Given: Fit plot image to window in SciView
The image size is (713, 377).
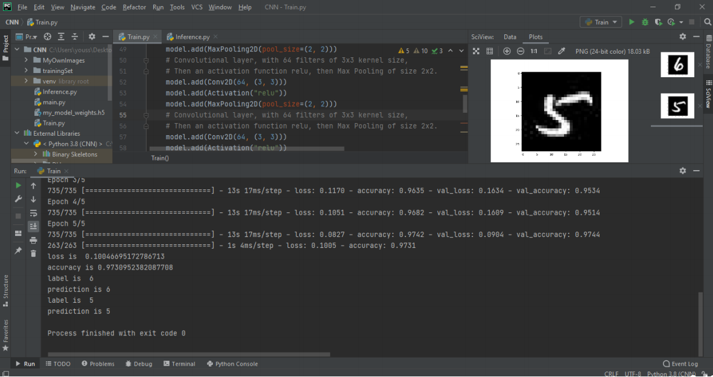Looking at the screenshot, I should [476, 51].
